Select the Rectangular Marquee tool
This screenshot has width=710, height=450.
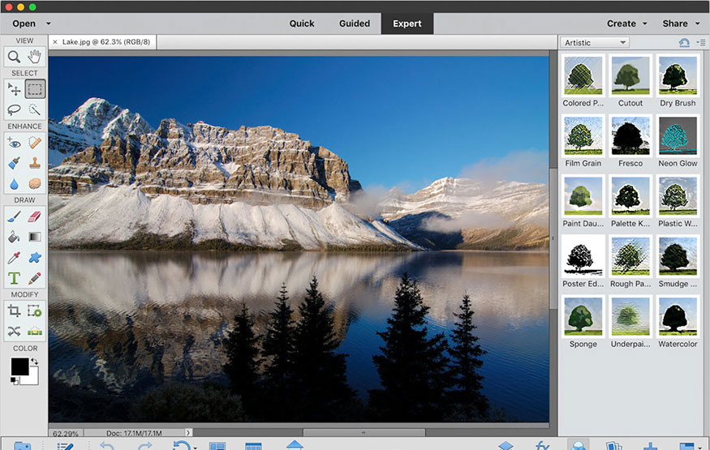[34, 89]
